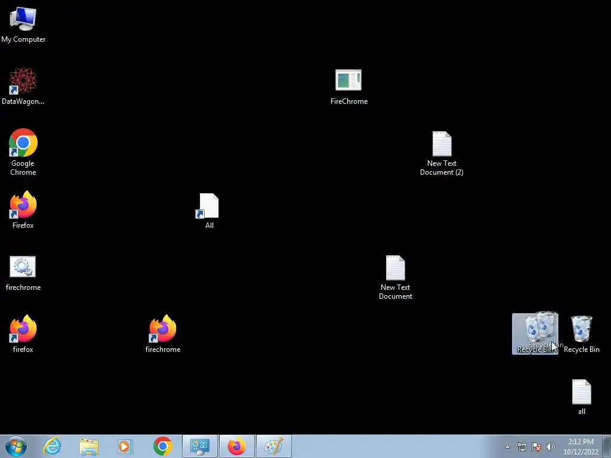Image resolution: width=611 pixels, height=458 pixels.
Task: Select the DataWagon shortcut icon
Action: click(23, 86)
